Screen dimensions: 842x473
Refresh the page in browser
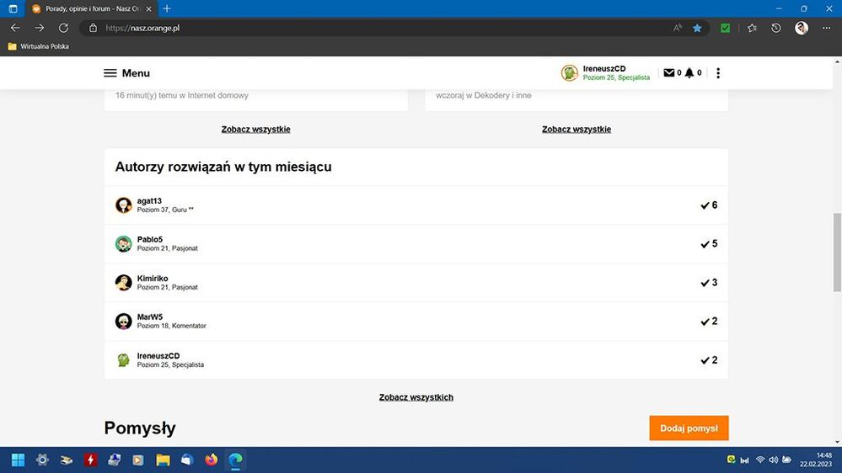[x=63, y=28]
